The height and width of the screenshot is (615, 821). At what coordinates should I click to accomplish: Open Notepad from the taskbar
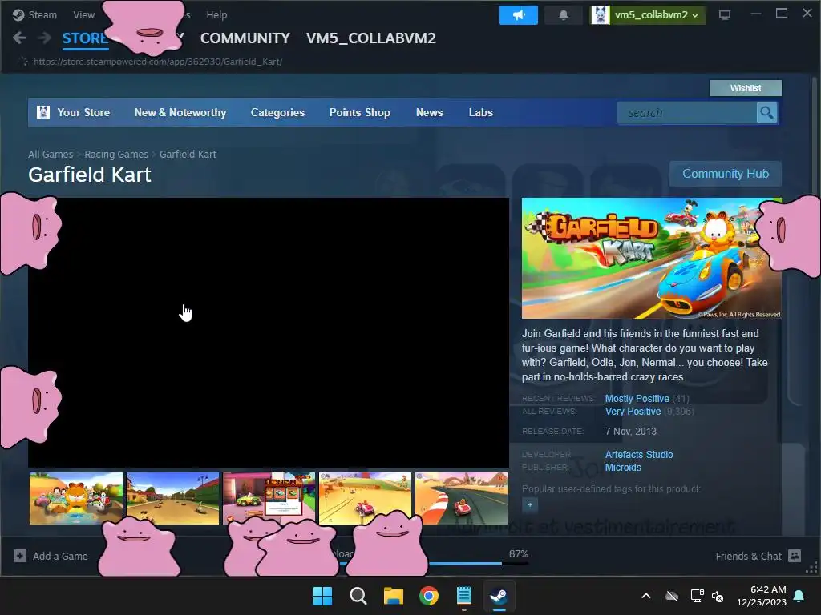[464, 596]
